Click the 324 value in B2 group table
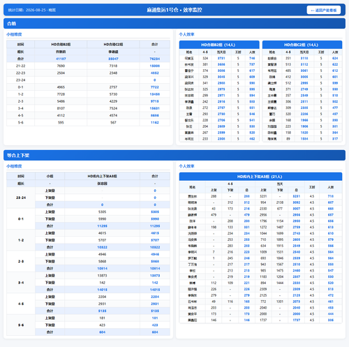This screenshot has height=347, width=349. click(205, 58)
